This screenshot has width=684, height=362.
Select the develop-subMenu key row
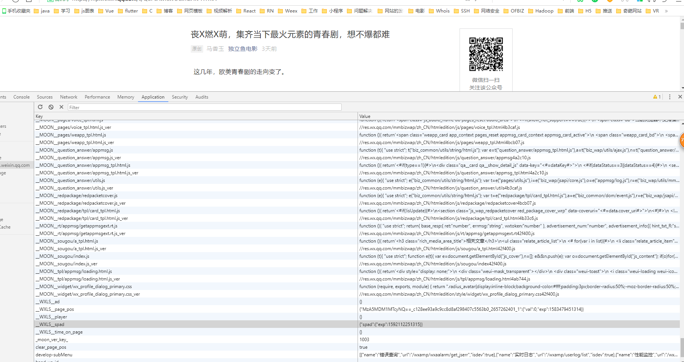click(196, 355)
